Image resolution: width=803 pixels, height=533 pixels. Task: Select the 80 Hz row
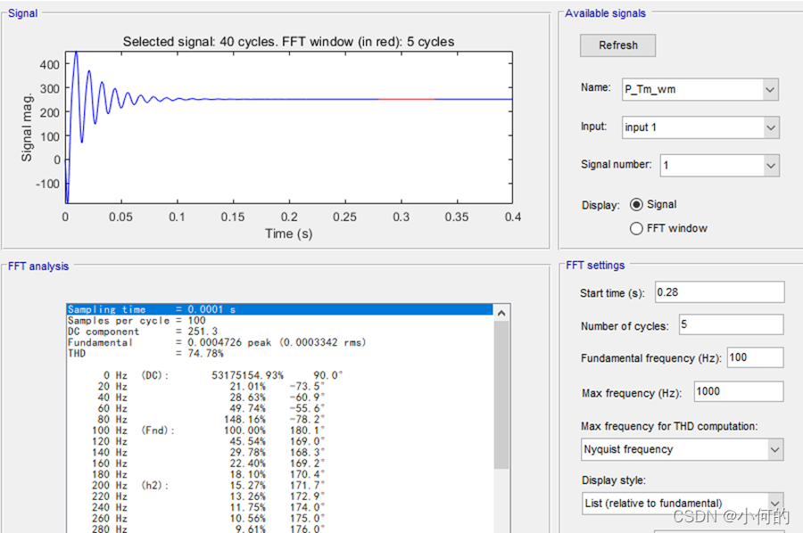280,420
